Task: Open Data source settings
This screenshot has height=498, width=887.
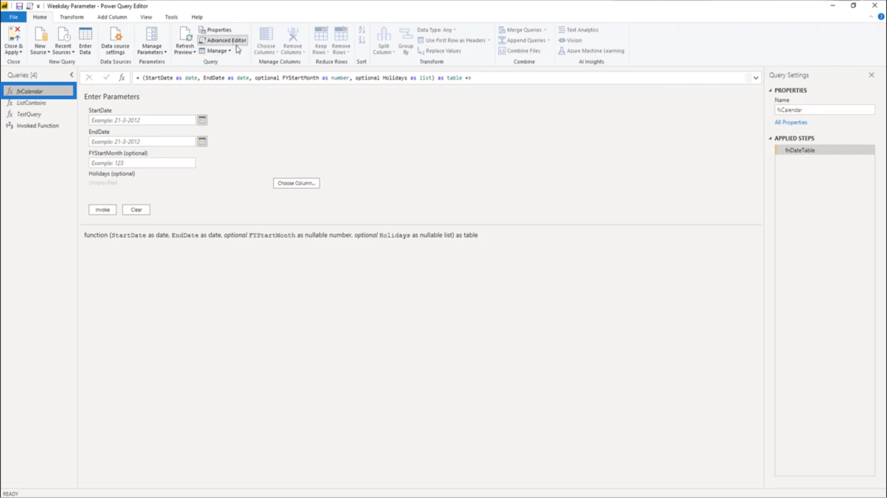Action: pyautogui.click(x=115, y=41)
